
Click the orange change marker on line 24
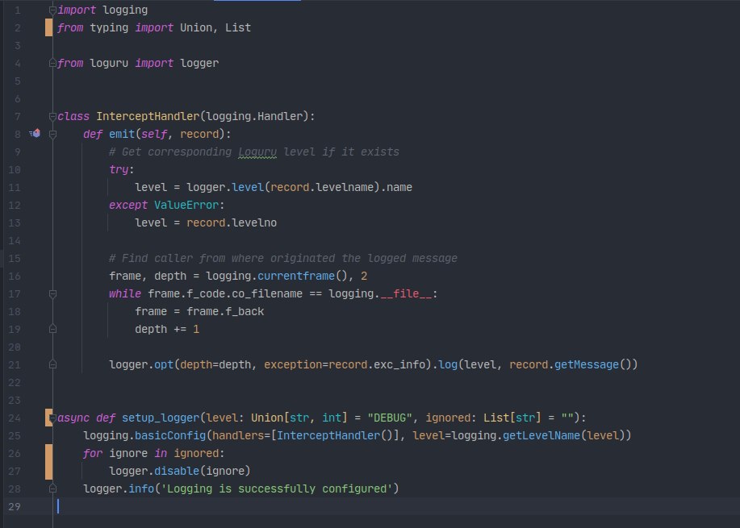point(48,418)
